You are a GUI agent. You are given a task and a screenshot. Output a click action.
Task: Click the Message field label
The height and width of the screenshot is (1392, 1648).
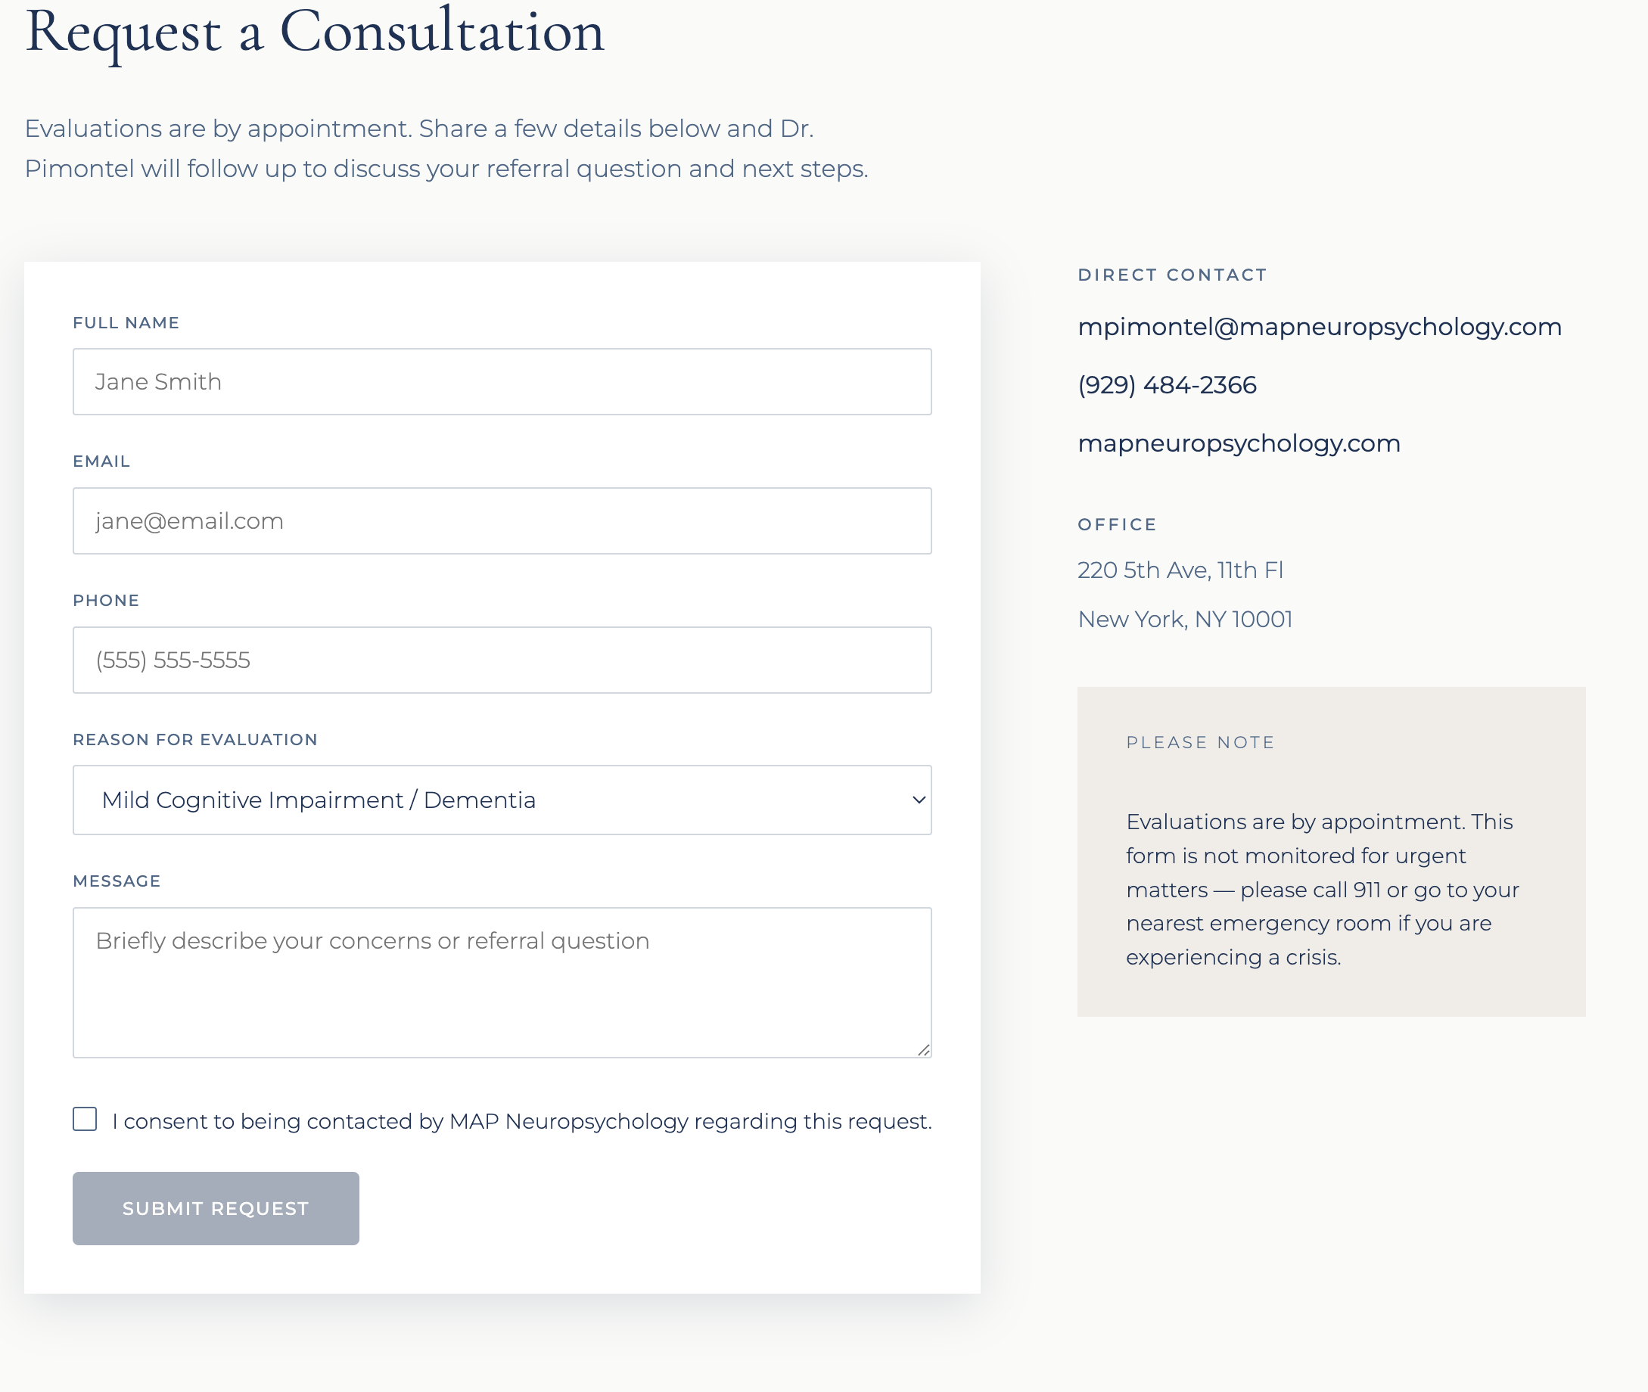pos(117,881)
